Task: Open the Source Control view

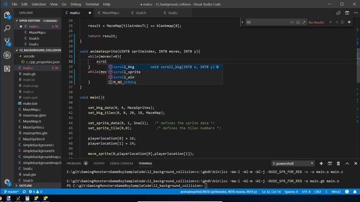Action: 7,42
